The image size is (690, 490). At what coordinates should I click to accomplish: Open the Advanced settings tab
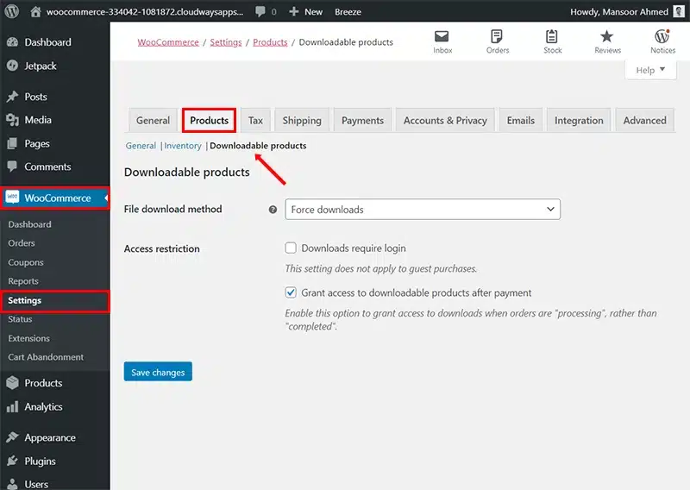point(644,120)
